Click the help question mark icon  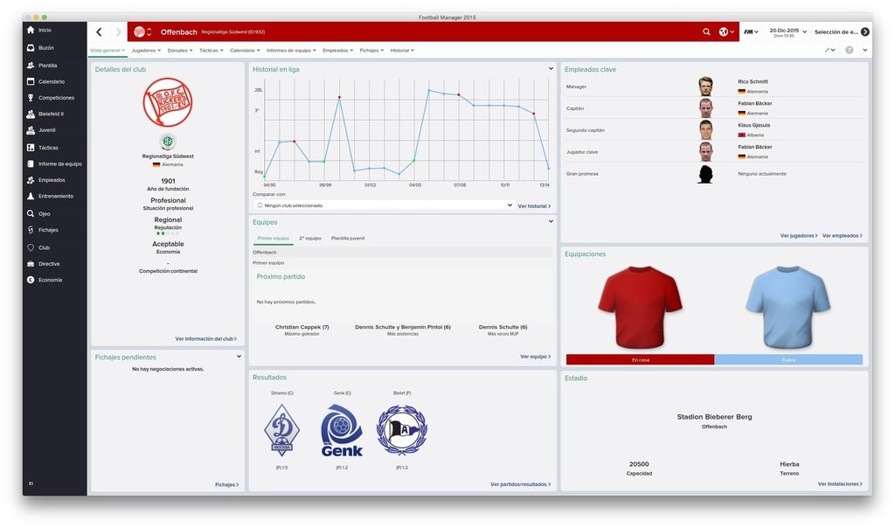(850, 50)
